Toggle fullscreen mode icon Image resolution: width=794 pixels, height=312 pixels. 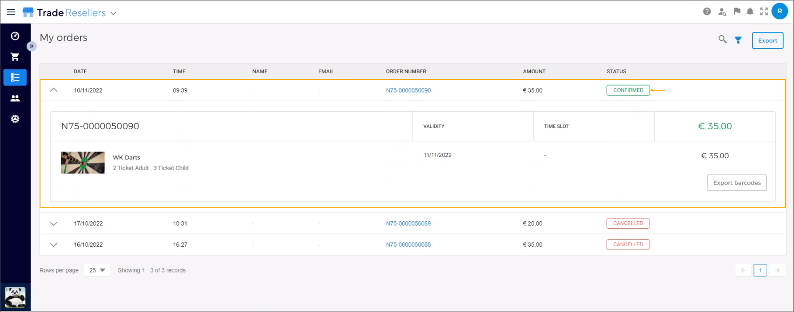tap(764, 12)
